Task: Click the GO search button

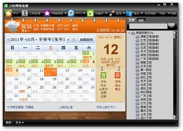Action: coord(171,26)
